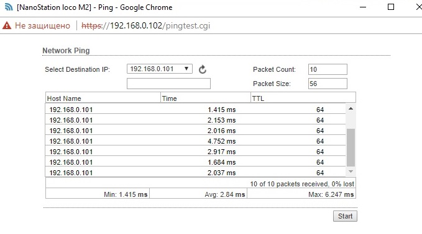Click the 'Не защищено' security label
The height and width of the screenshot is (234, 422).
pyautogui.click(x=42, y=26)
